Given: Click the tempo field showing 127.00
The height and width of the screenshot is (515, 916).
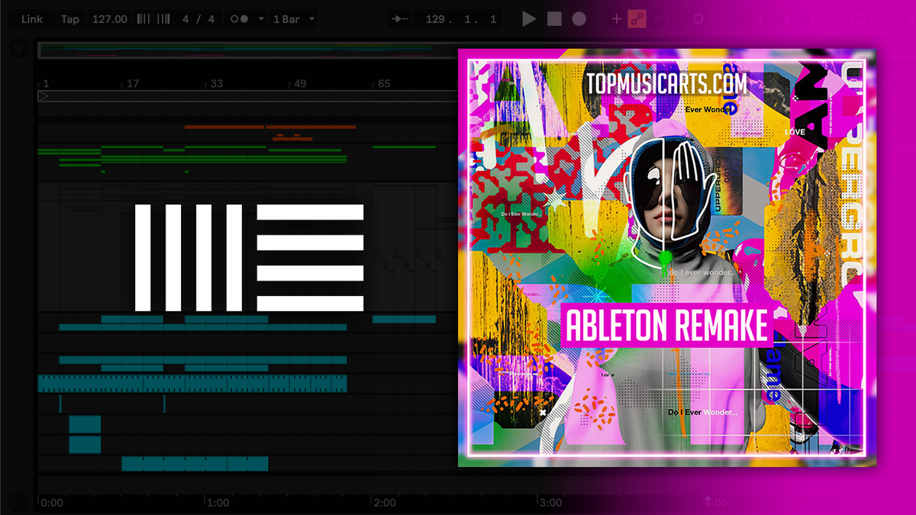Looking at the screenshot, I should [109, 18].
